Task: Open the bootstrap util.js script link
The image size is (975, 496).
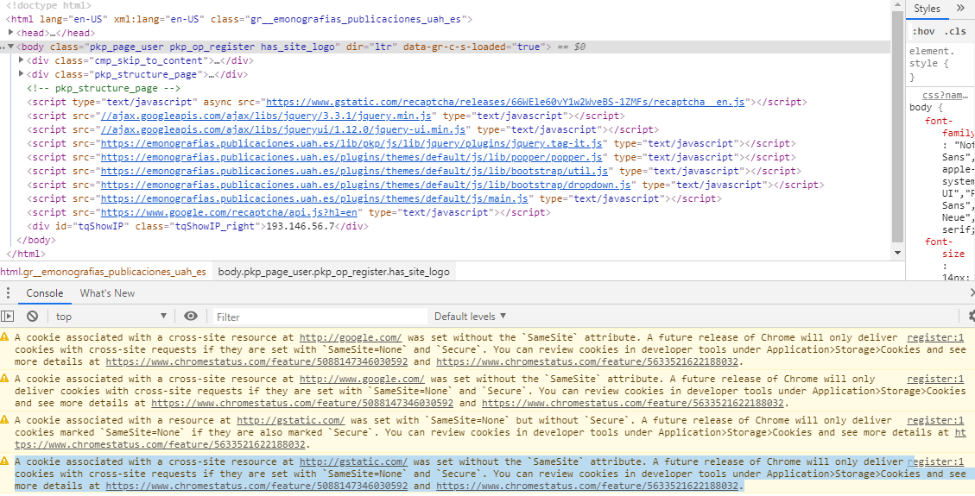Action: pyautogui.click(x=354, y=172)
